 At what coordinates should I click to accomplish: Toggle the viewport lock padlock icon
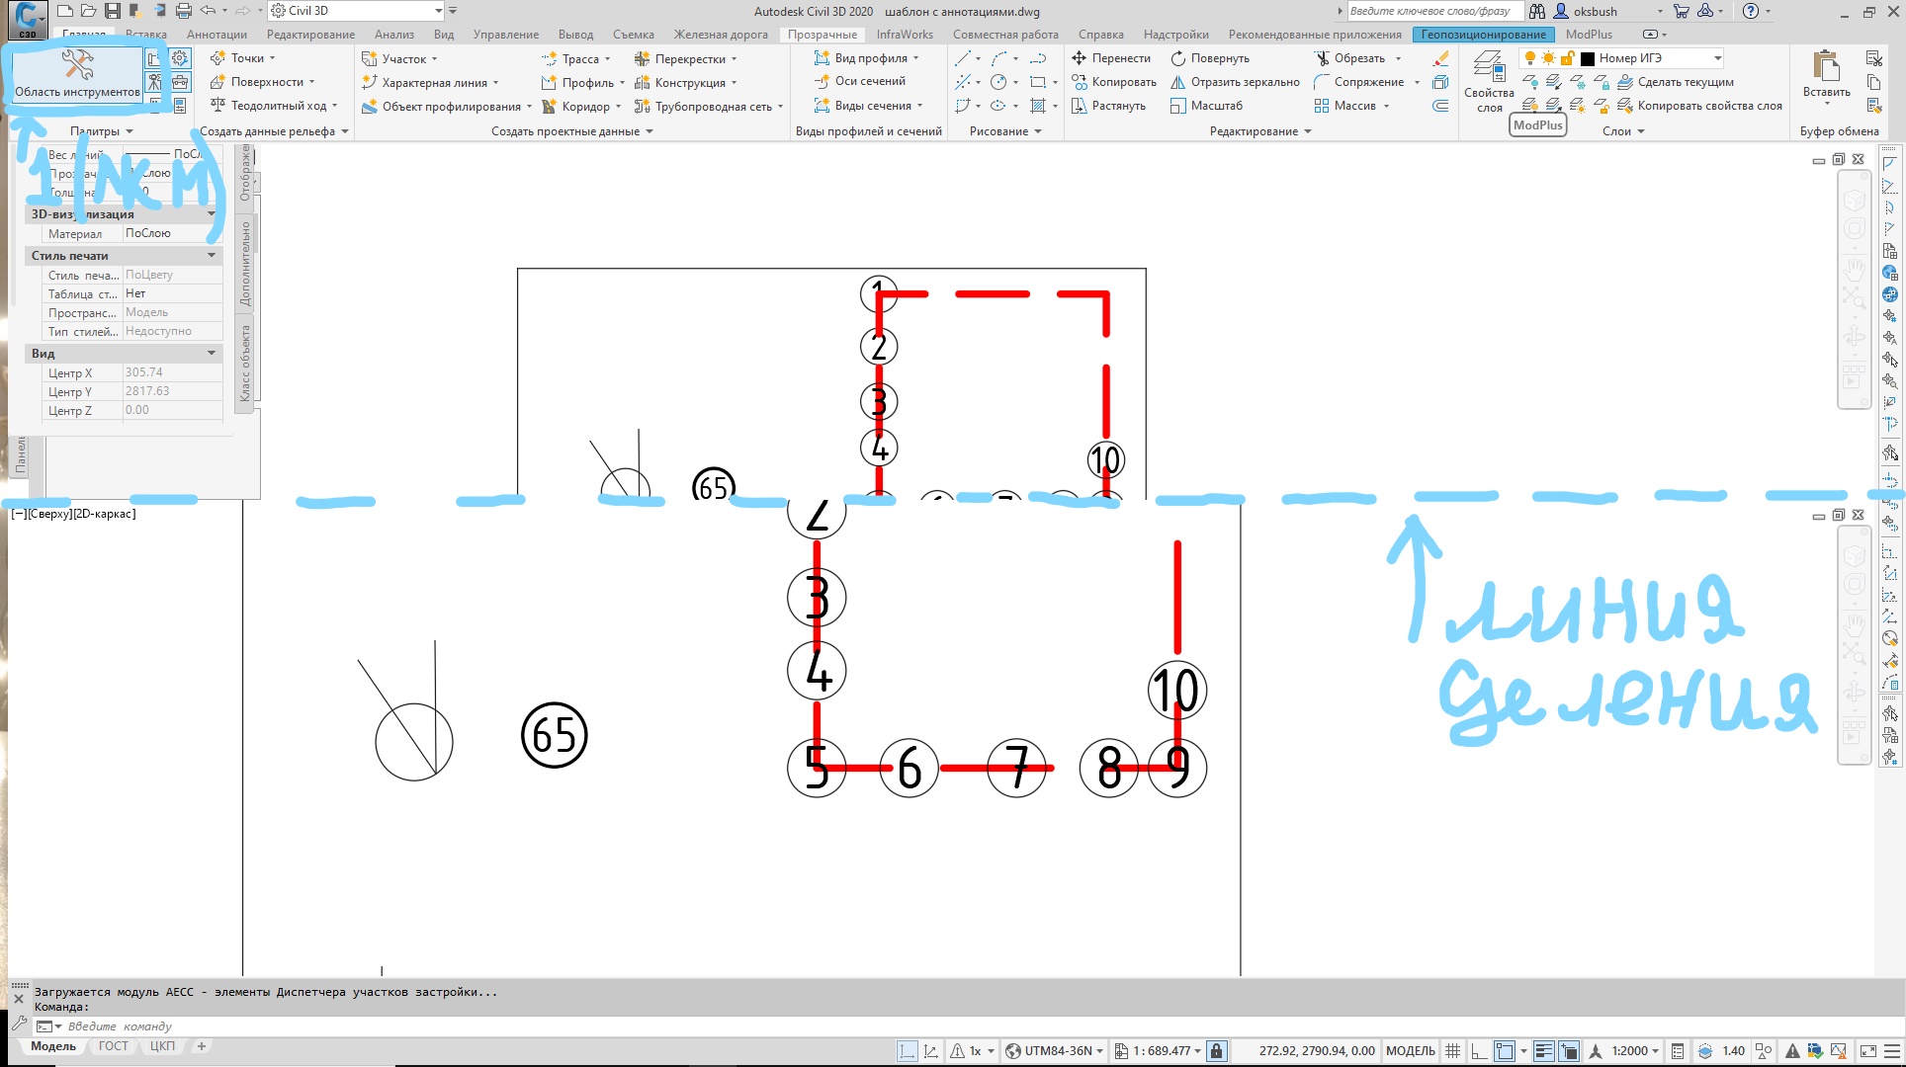click(1217, 1051)
